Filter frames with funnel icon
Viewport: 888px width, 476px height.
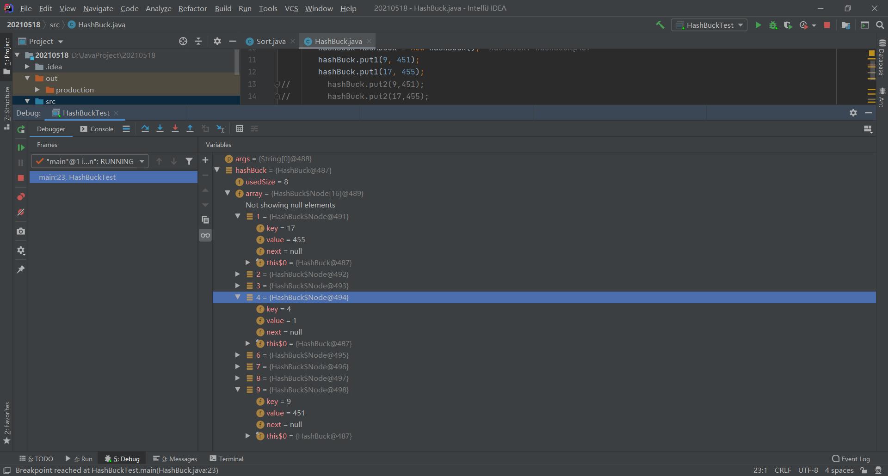pyautogui.click(x=189, y=161)
